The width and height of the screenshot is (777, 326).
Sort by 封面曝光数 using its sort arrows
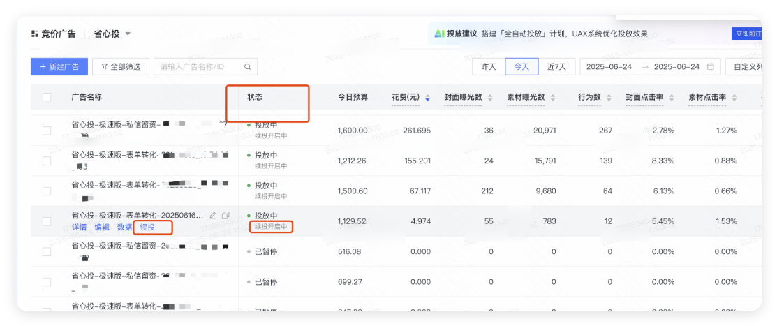click(x=491, y=98)
